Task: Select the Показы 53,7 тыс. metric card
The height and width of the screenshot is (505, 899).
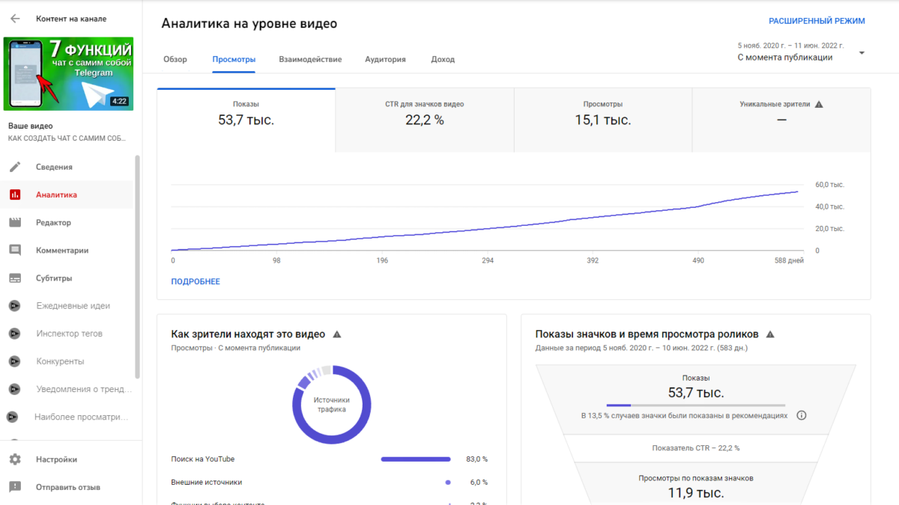Action: point(246,120)
